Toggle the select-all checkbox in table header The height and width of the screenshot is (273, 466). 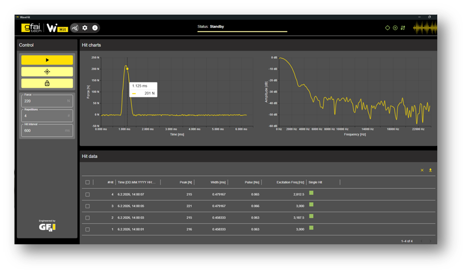(88, 182)
